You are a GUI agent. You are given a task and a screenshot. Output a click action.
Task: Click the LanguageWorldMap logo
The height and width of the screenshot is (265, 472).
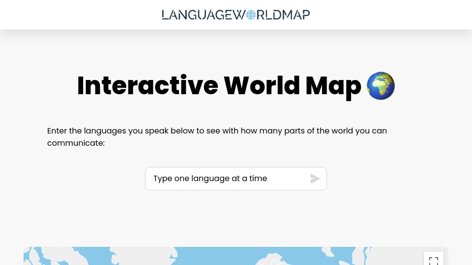236,15
